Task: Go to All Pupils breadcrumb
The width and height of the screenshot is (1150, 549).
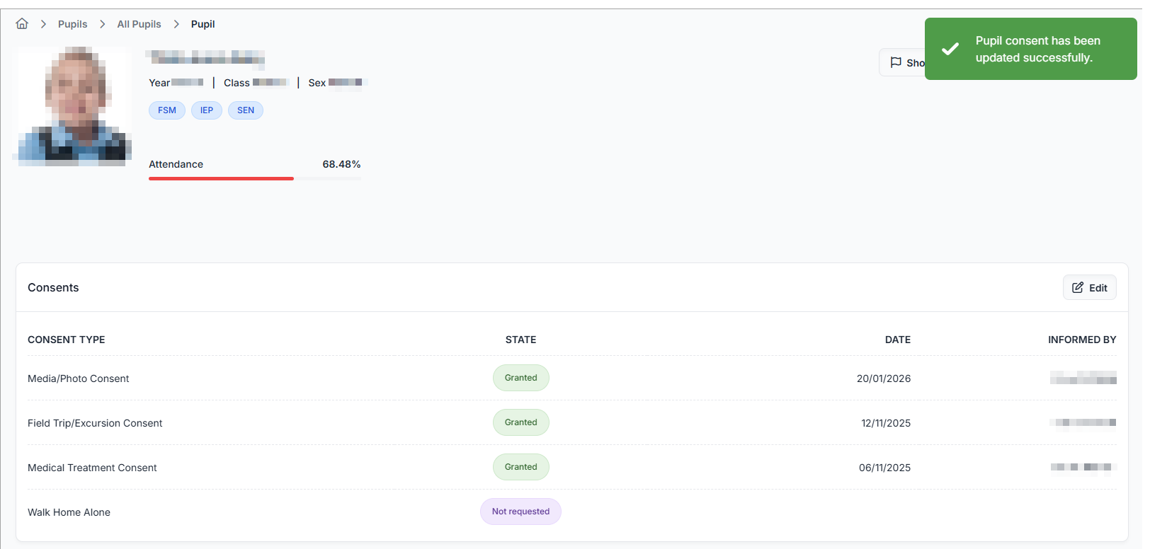Action: 139,24
